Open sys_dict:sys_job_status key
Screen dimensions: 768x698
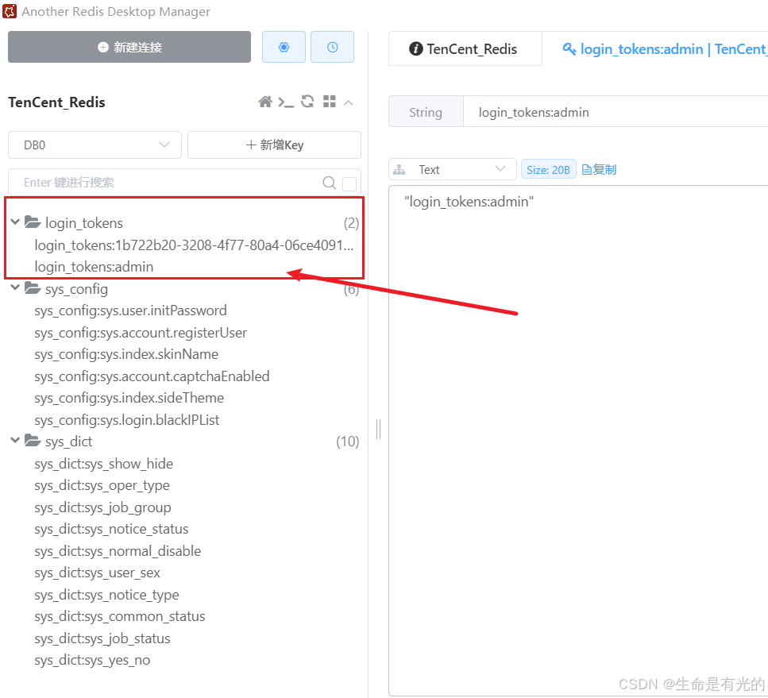102,638
